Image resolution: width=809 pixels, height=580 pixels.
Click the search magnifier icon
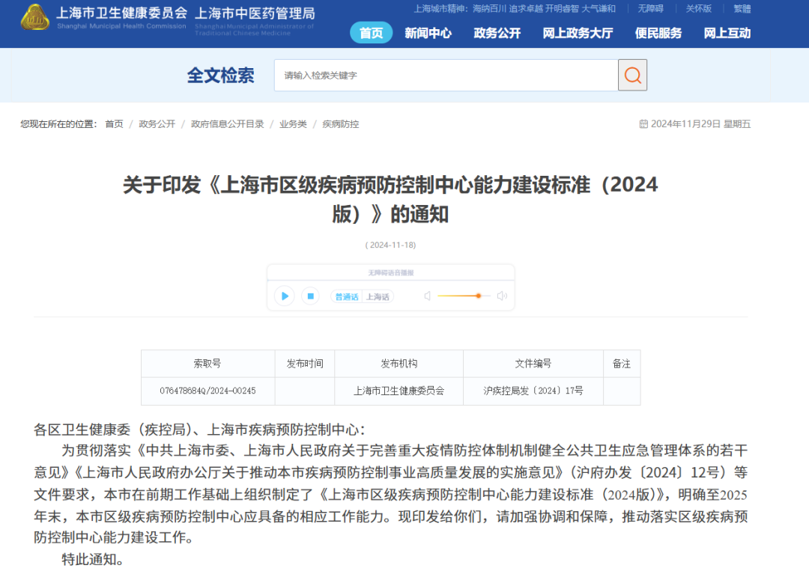632,75
